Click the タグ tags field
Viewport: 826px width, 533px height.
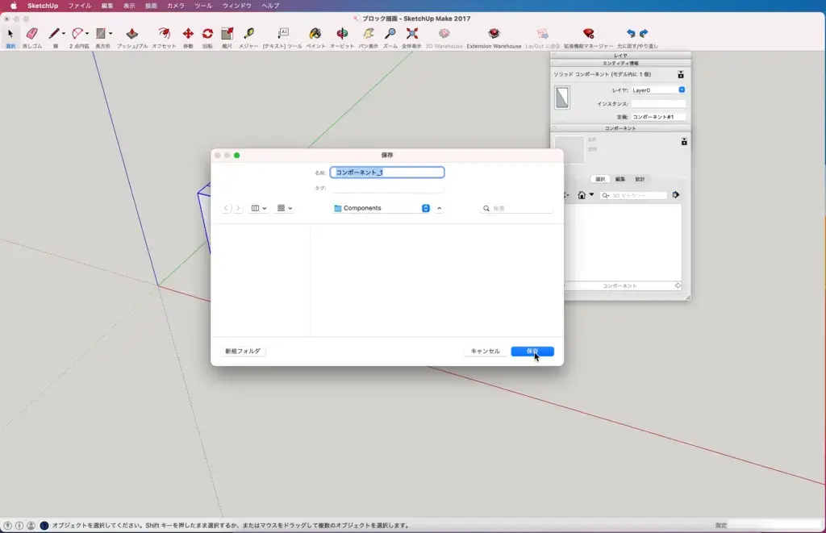tap(387, 188)
